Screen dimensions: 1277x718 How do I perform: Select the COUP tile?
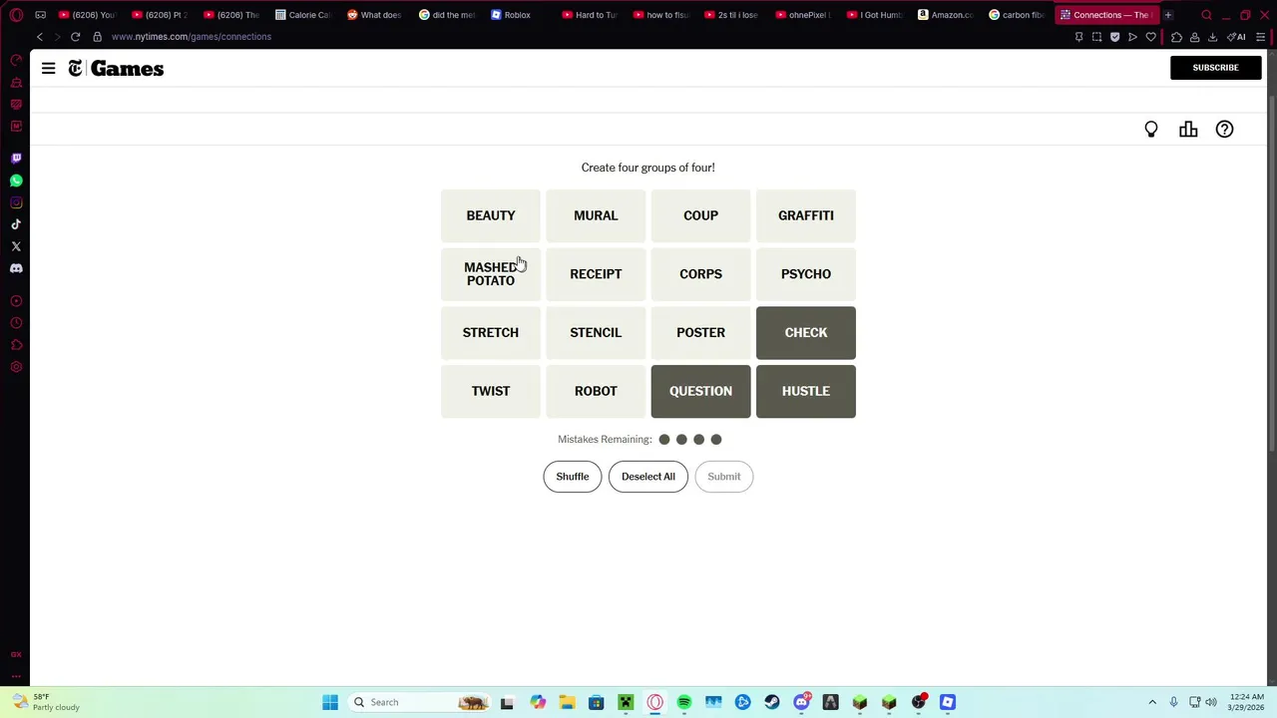click(700, 215)
